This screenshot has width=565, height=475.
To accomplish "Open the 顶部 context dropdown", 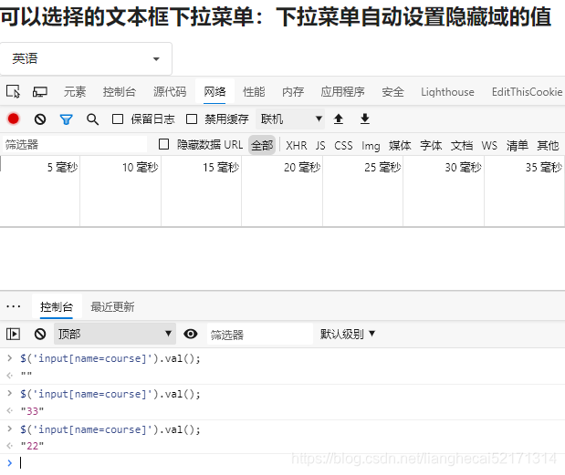I will point(115,334).
